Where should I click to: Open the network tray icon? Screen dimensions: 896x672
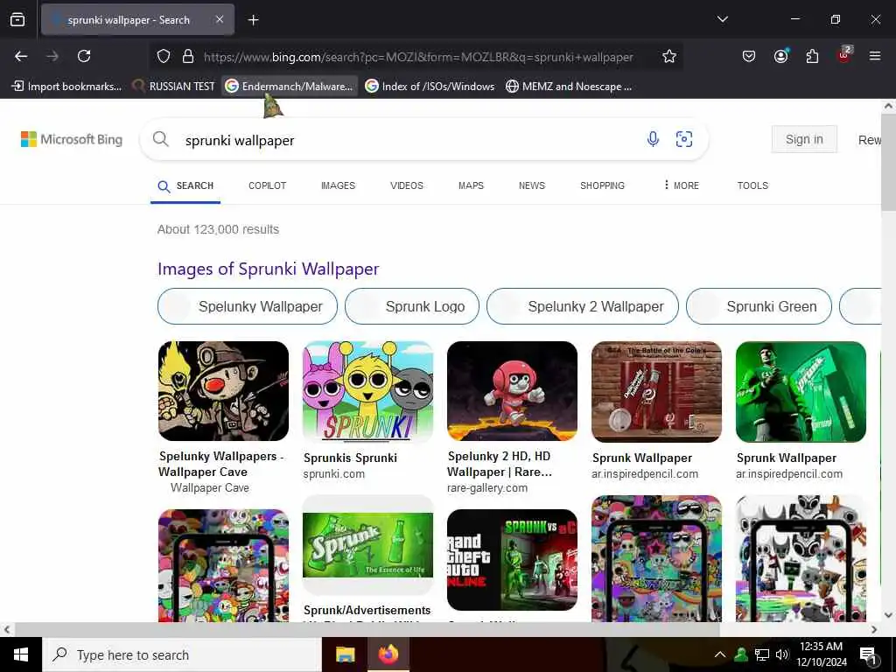click(x=762, y=654)
